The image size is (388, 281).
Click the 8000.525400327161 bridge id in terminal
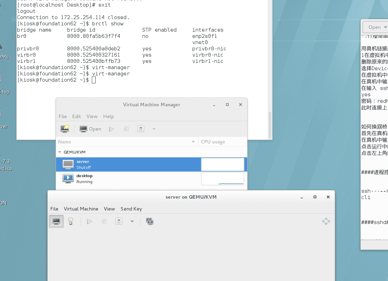(x=94, y=55)
